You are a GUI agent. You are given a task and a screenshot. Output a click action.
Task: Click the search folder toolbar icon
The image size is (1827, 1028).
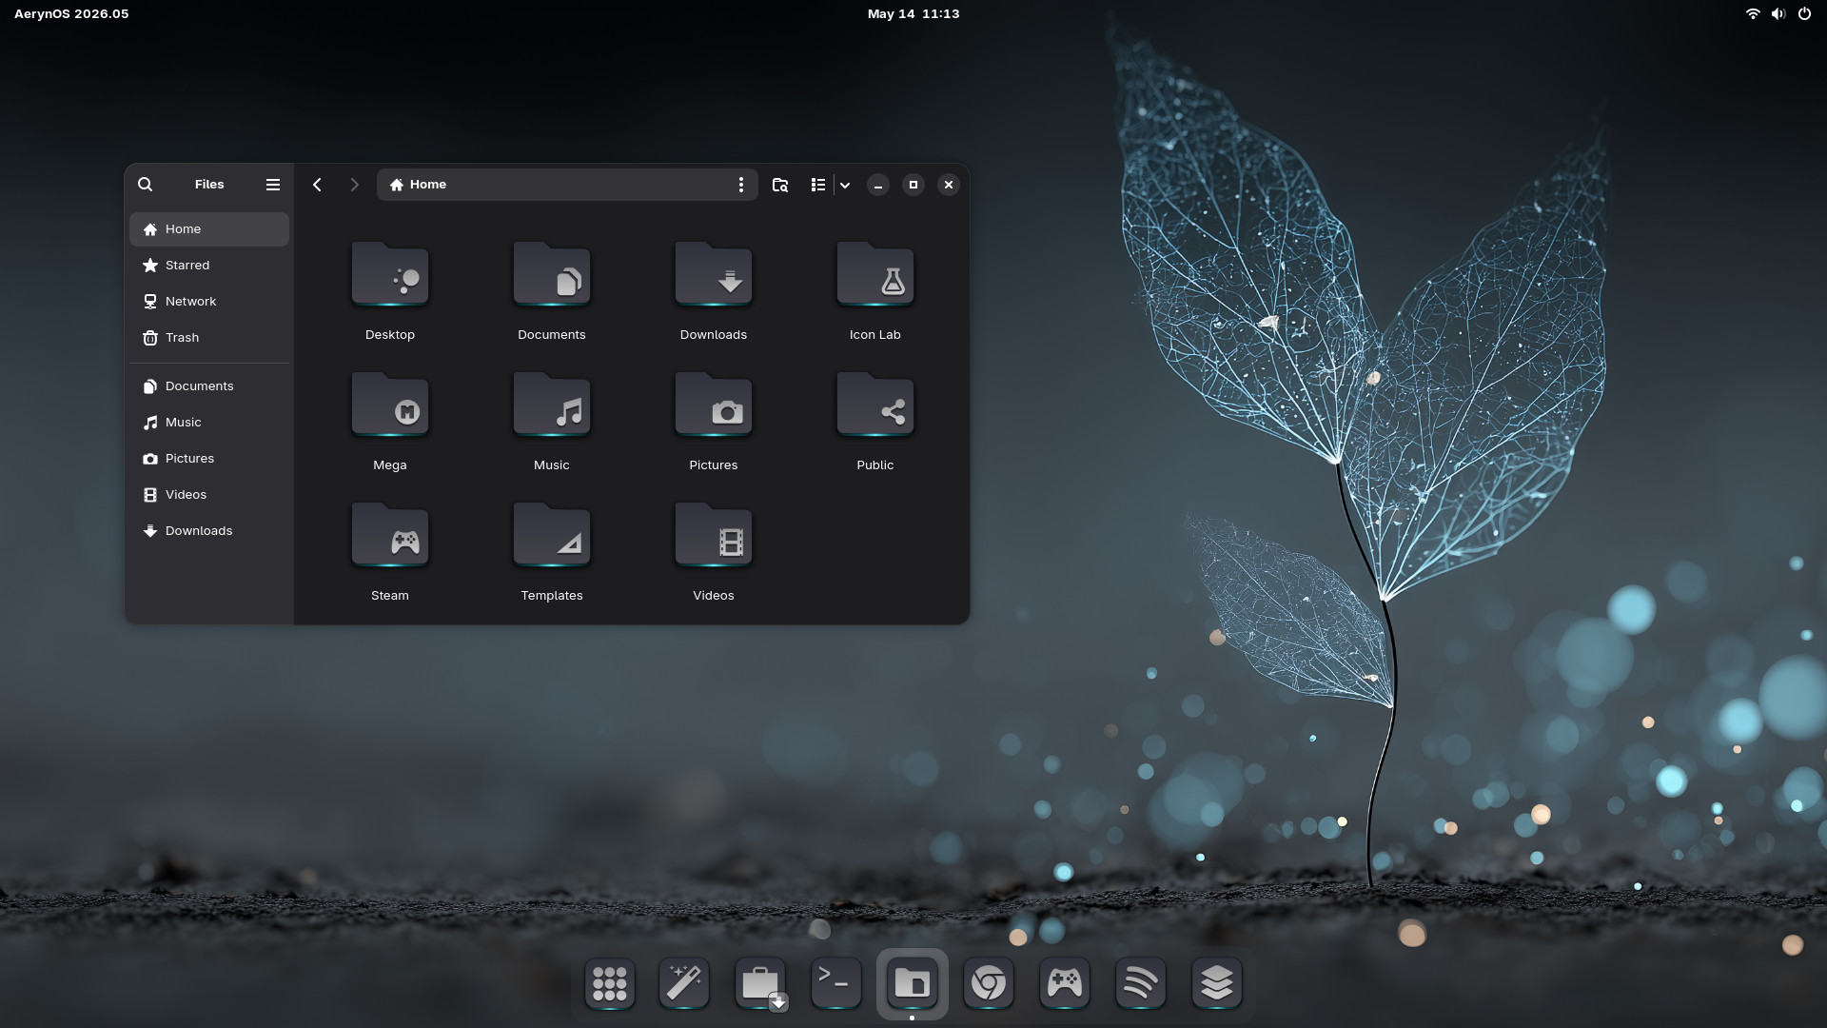tap(780, 185)
